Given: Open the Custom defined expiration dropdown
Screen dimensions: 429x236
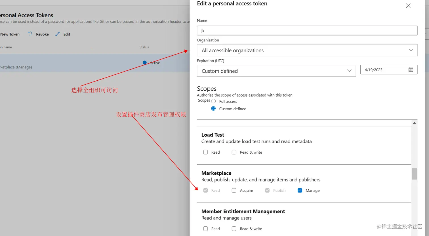Looking at the screenshot, I should point(276,71).
